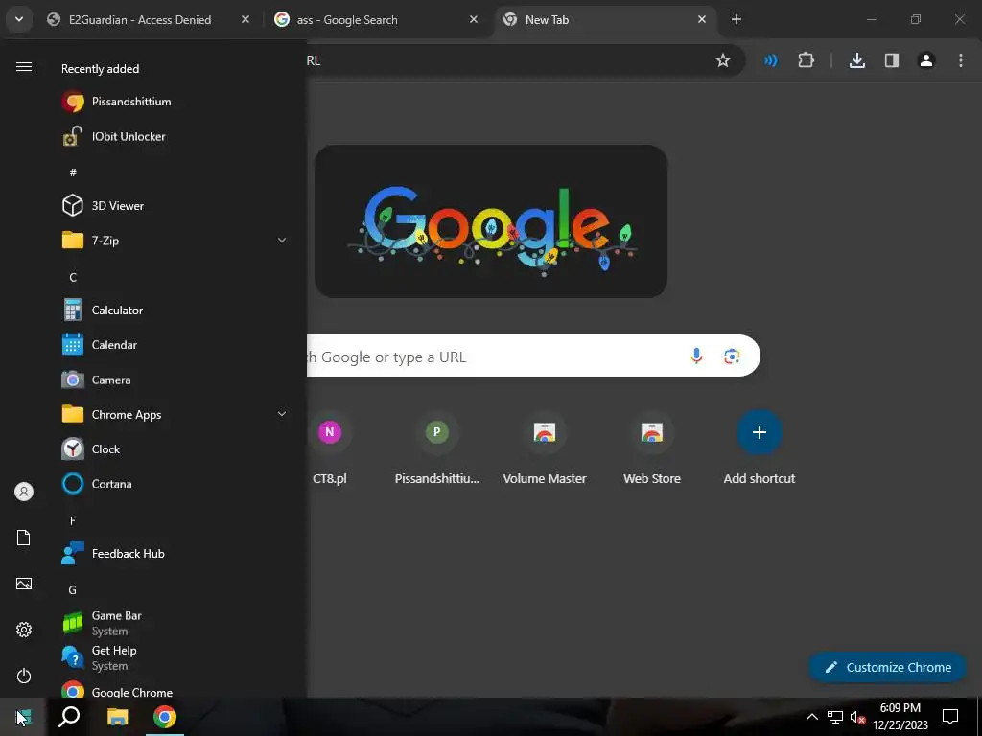Show hidden system tray icons
The width and height of the screenshot is (982, 736).
[811, 717]
